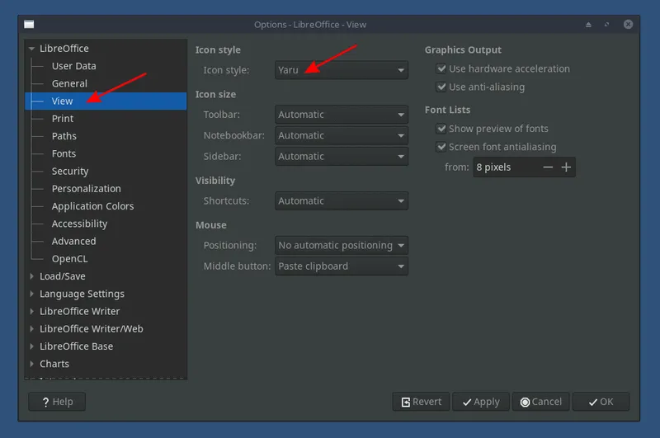Select Personalization in the options tree
Viewport: 660px width, 438px height.
(x=86, y=189)
